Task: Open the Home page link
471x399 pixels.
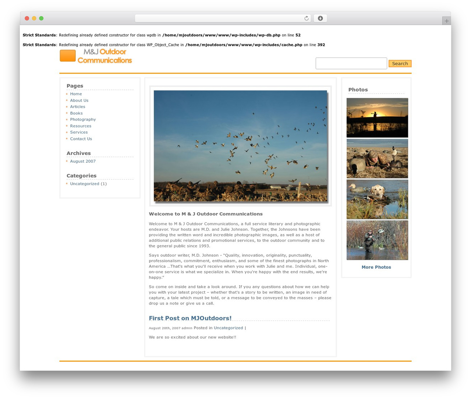Action: point(76,94)
